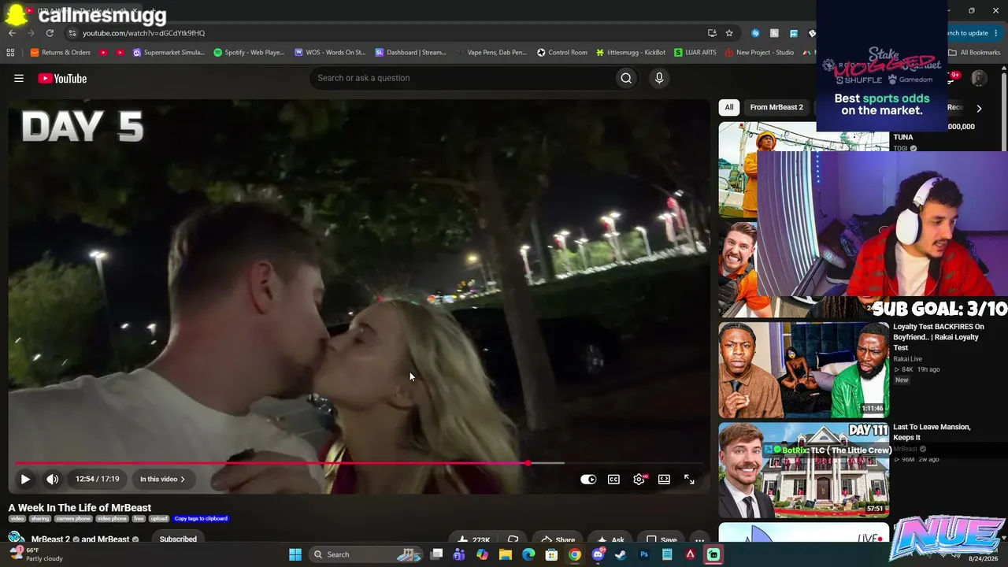Open the weather widget showing 66°F
Screen dimensions: 1008x567
coord(36,554)
